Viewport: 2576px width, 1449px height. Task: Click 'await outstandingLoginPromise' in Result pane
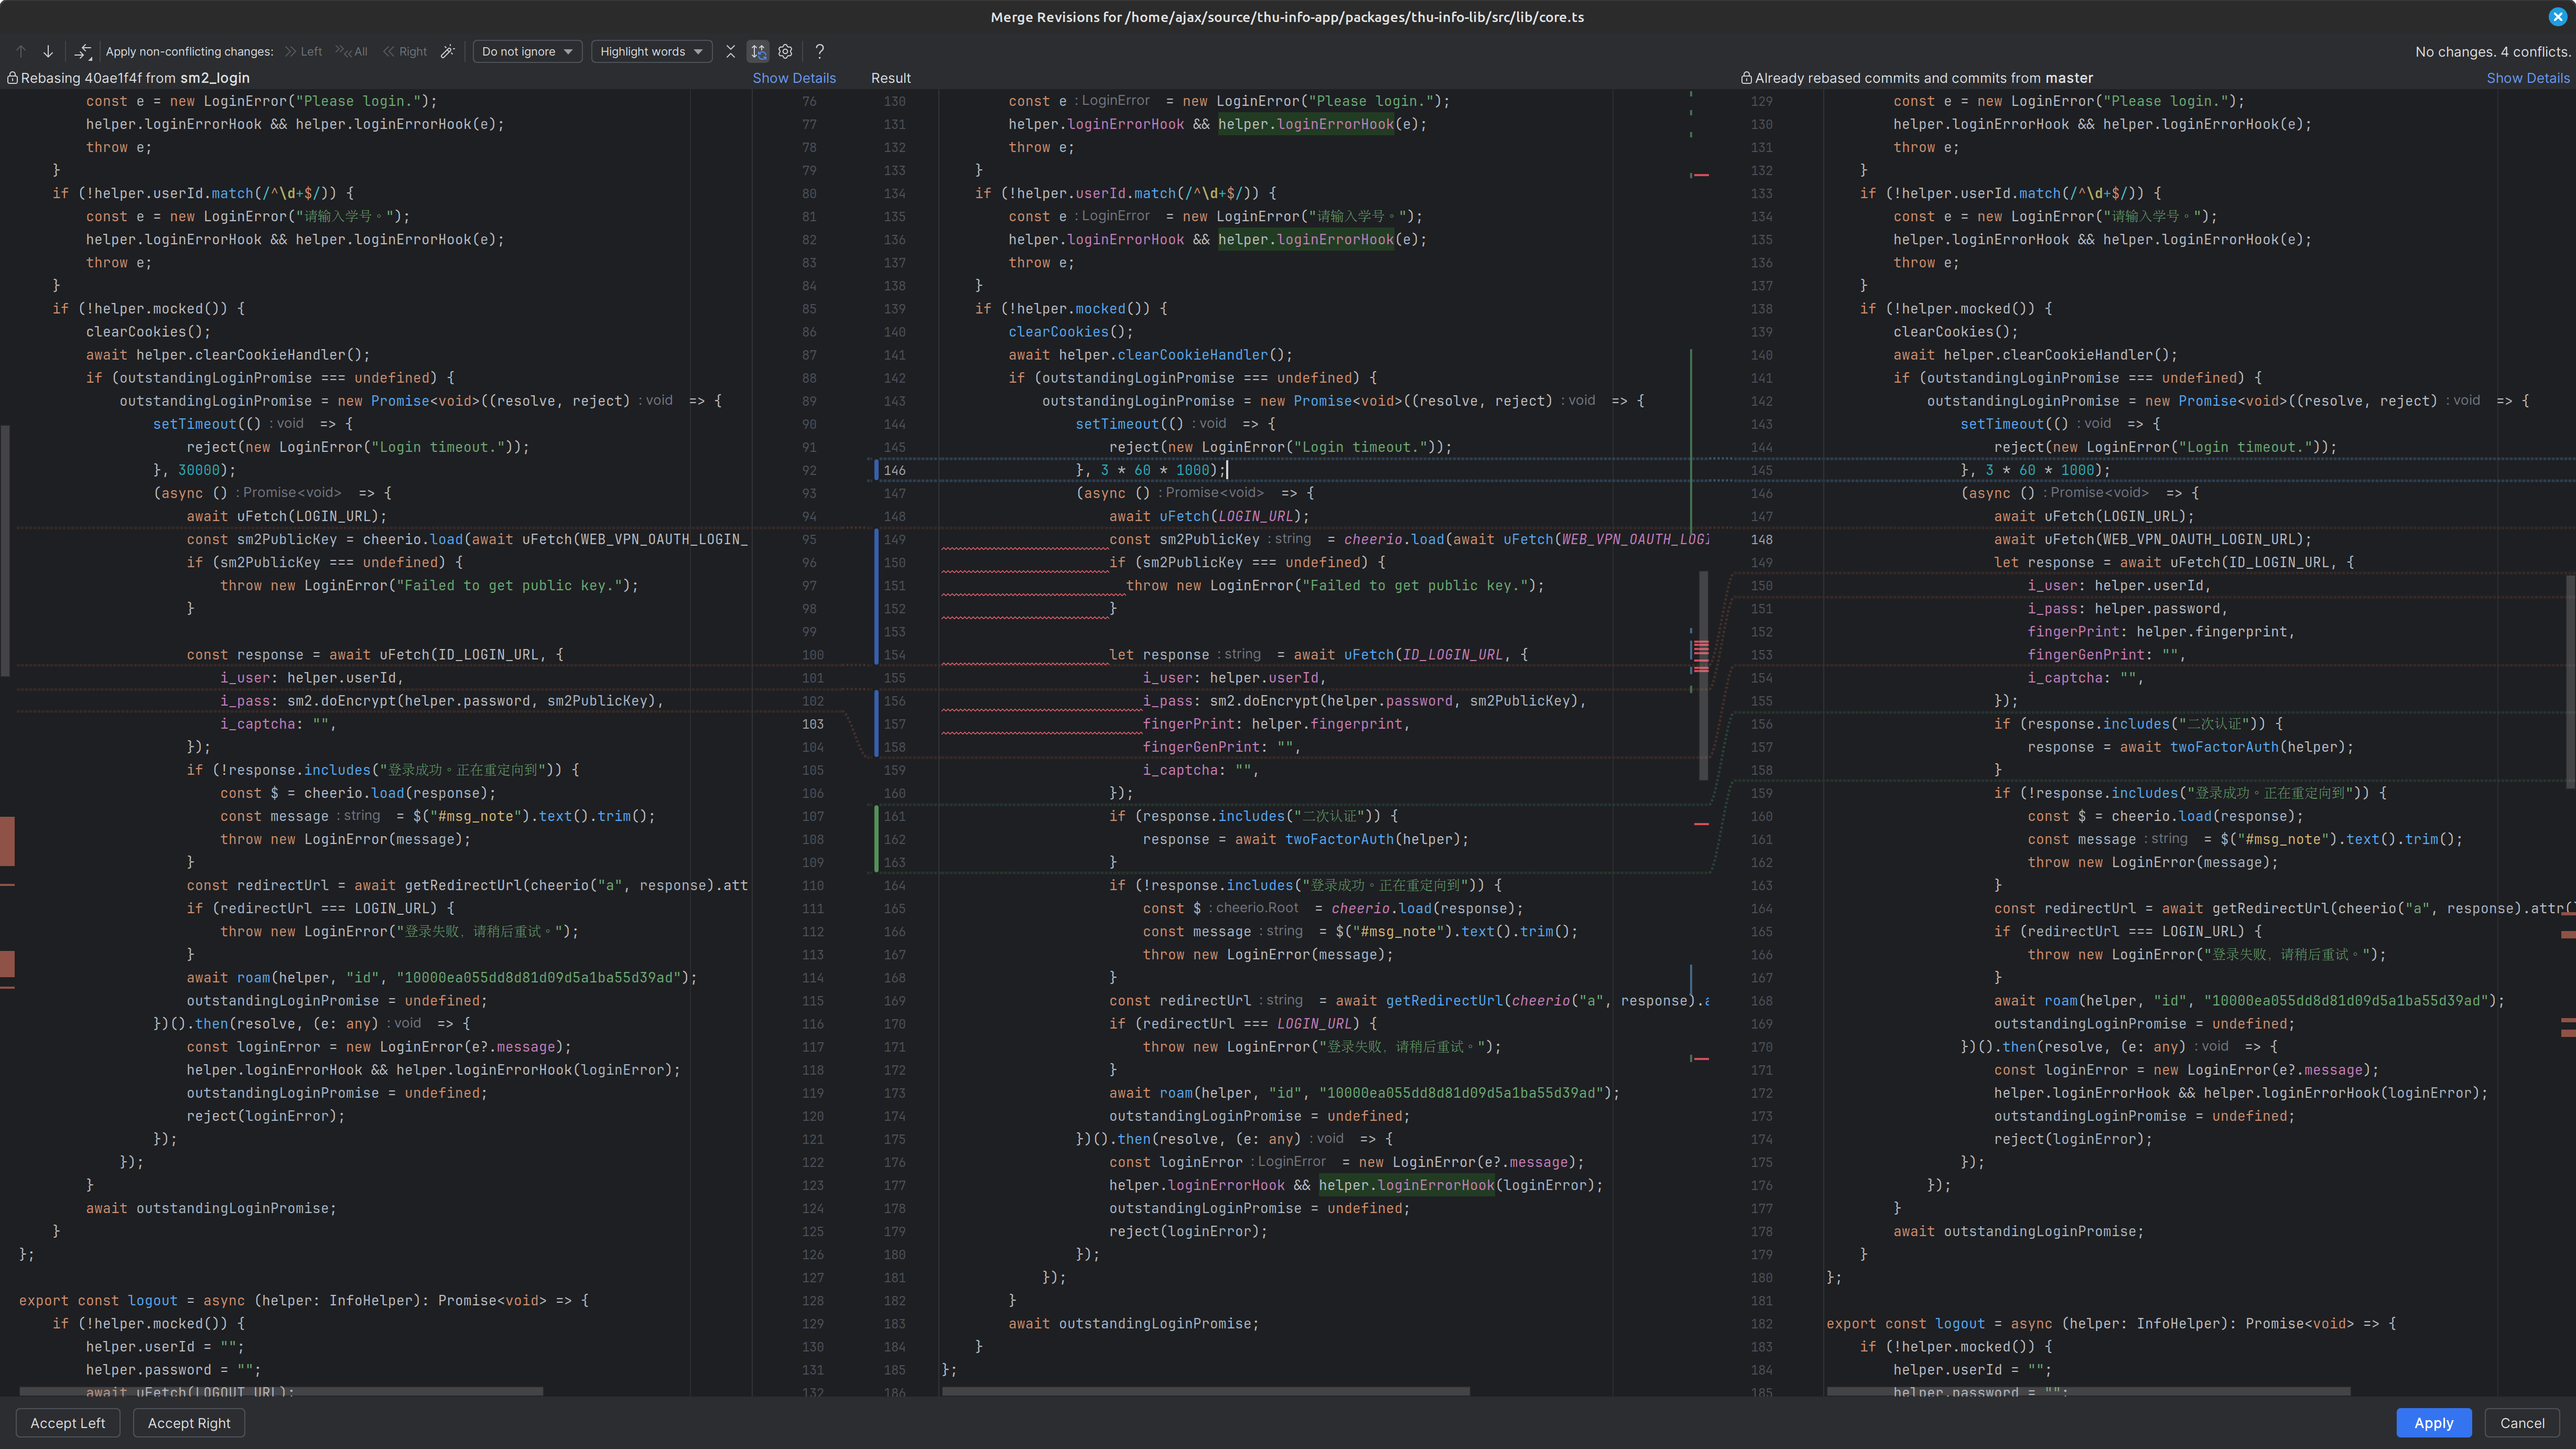point(1133,1323)
